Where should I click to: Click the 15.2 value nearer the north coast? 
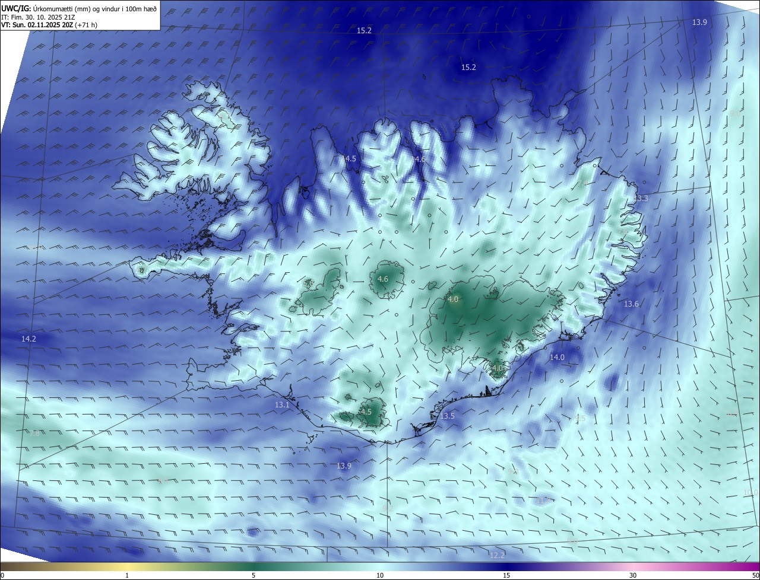click(468, 67)
